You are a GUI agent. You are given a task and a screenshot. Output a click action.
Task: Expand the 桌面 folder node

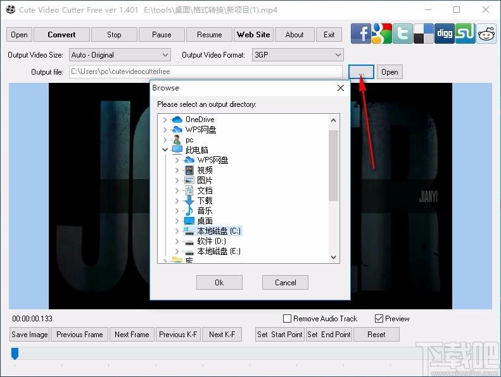(x=177, y=221)
